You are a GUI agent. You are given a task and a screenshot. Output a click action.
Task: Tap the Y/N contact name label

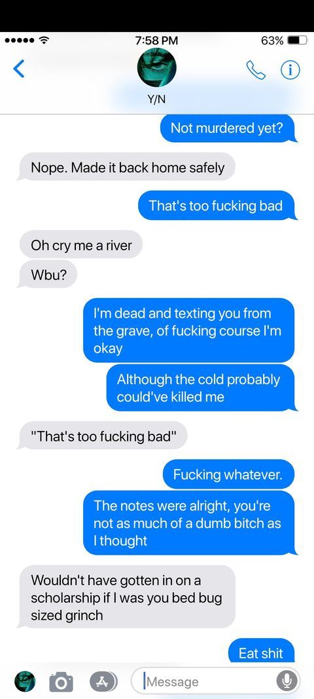click(157, 99)
